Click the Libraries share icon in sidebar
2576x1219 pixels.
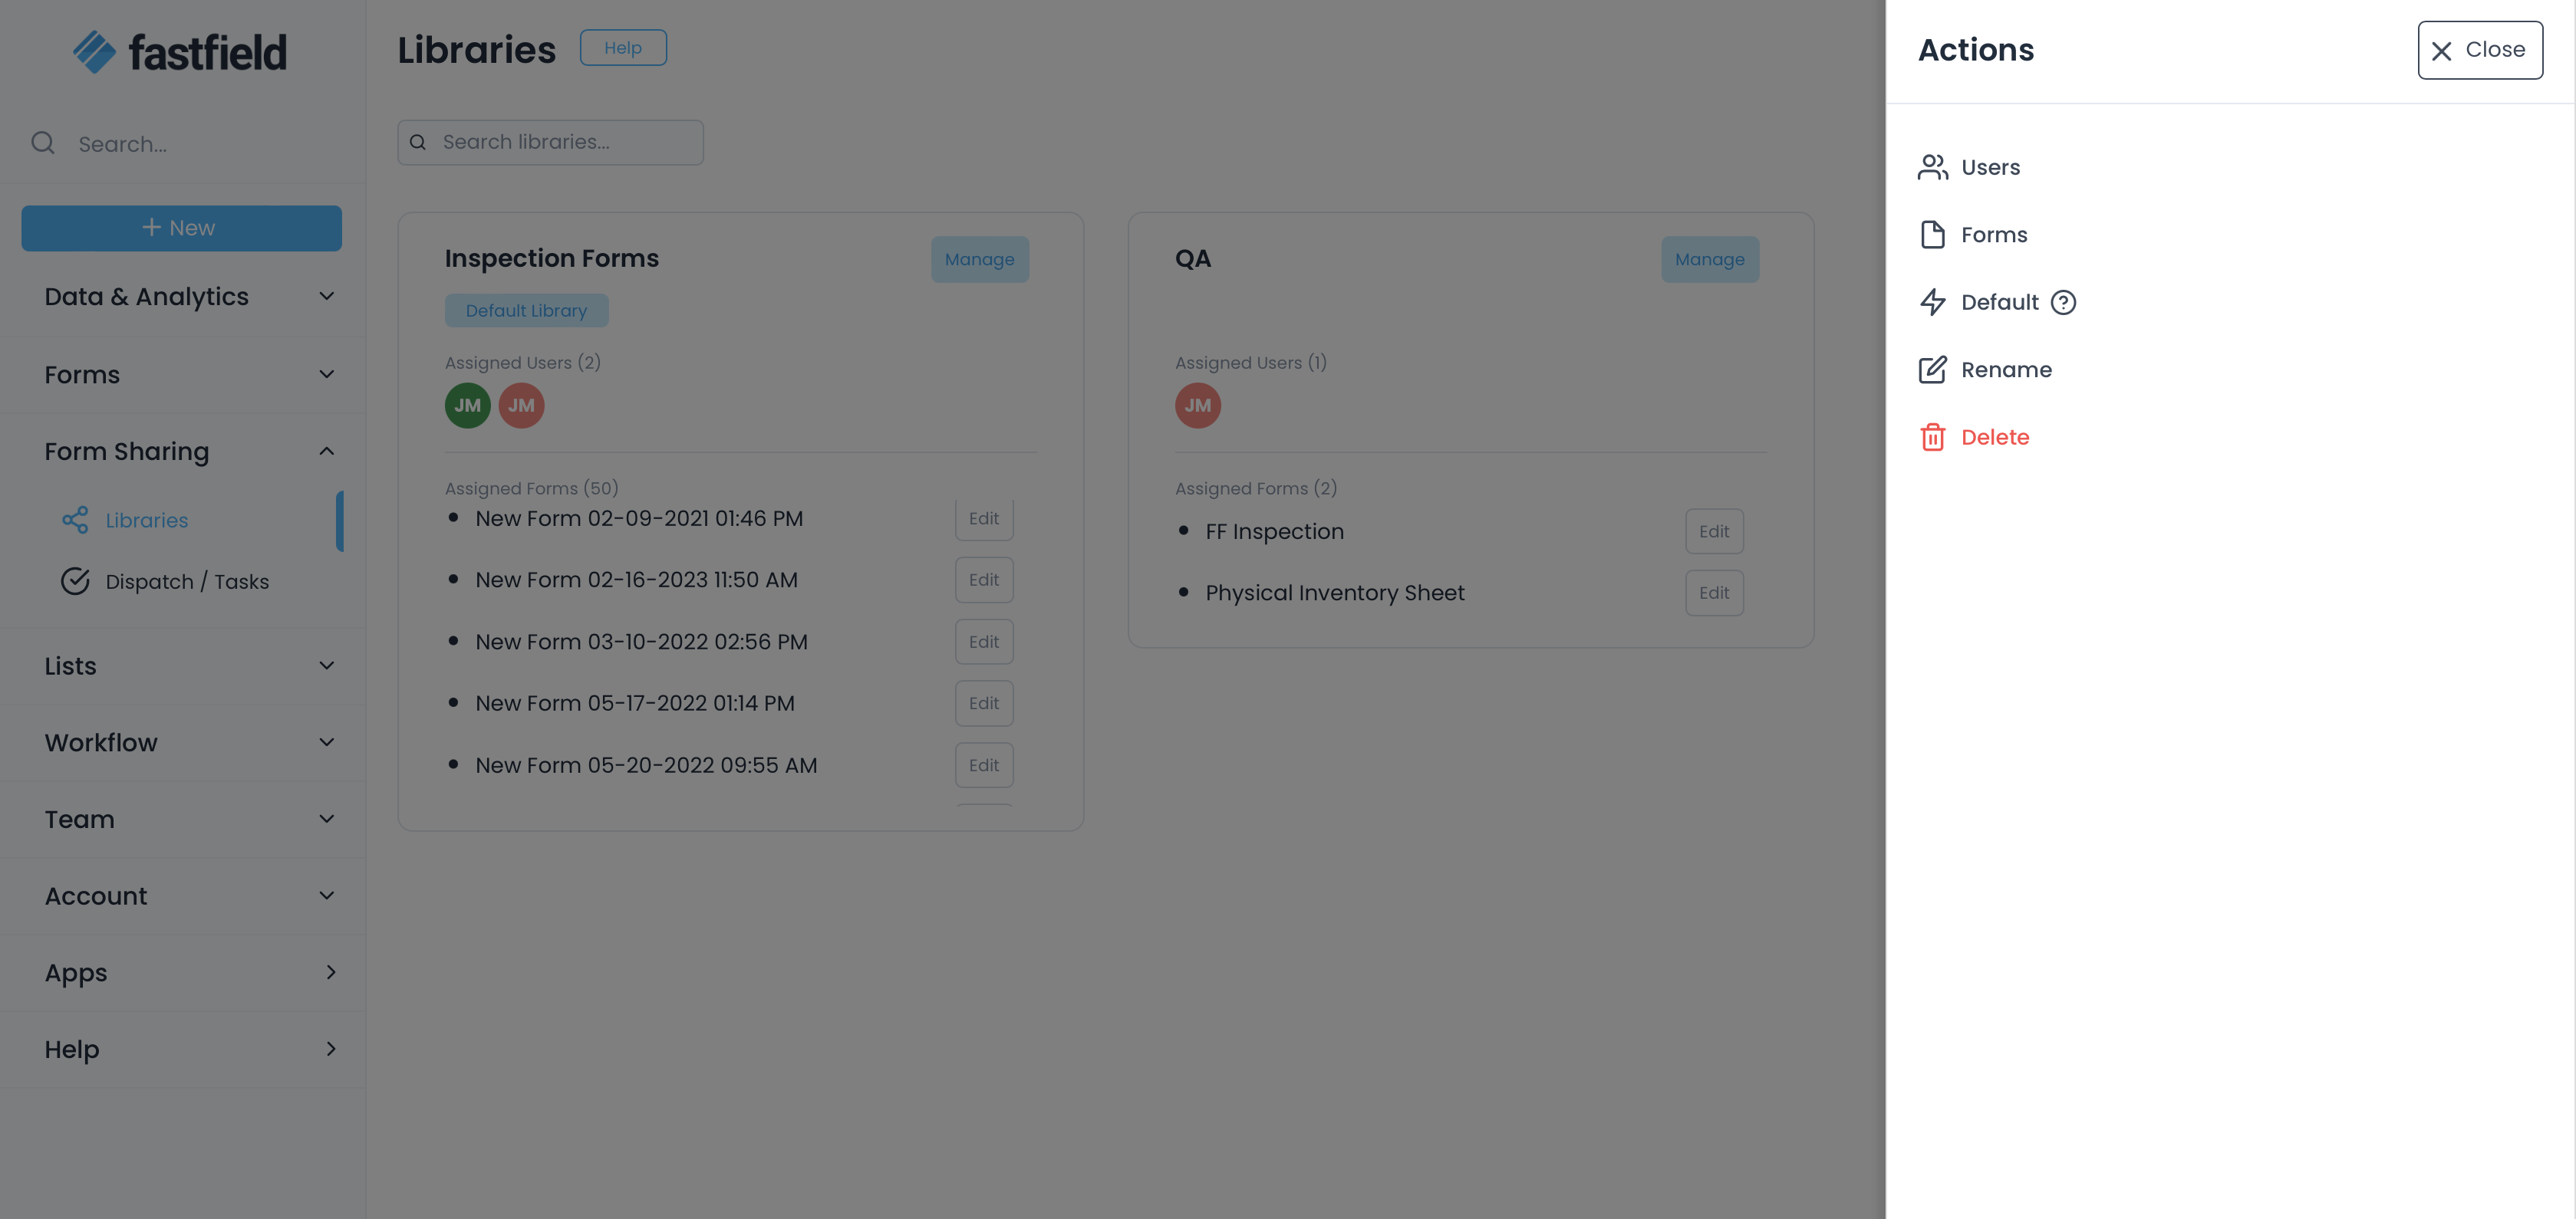click(75, 520)
